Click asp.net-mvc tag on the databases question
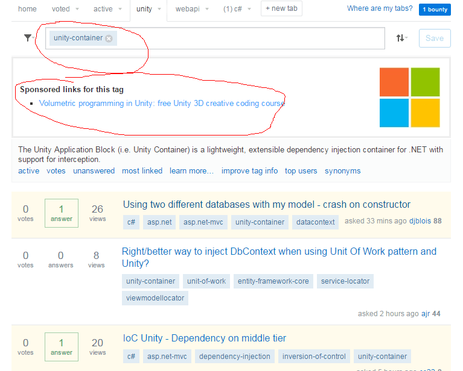This screenshot has height=371, width=463. coord(203,222)
